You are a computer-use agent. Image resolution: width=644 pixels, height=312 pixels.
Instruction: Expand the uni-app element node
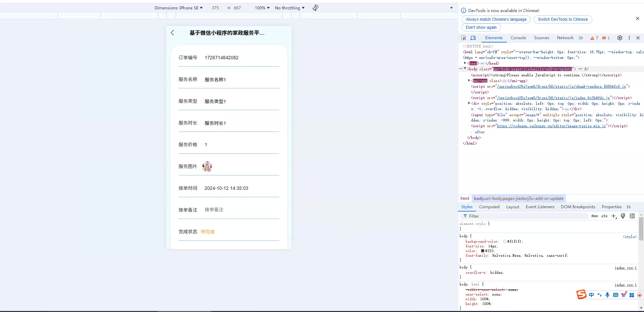point(469,80)
